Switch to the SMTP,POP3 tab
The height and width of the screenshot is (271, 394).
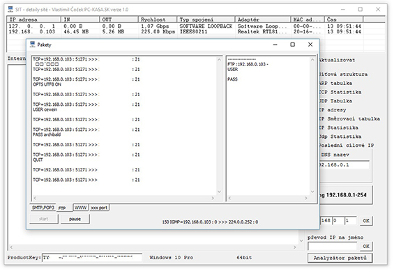point(43,208)
